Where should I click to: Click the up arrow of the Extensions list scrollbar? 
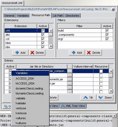click(x=51, y=31)
